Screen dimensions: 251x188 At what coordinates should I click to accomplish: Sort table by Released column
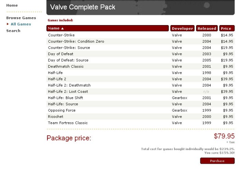[207, 28]
